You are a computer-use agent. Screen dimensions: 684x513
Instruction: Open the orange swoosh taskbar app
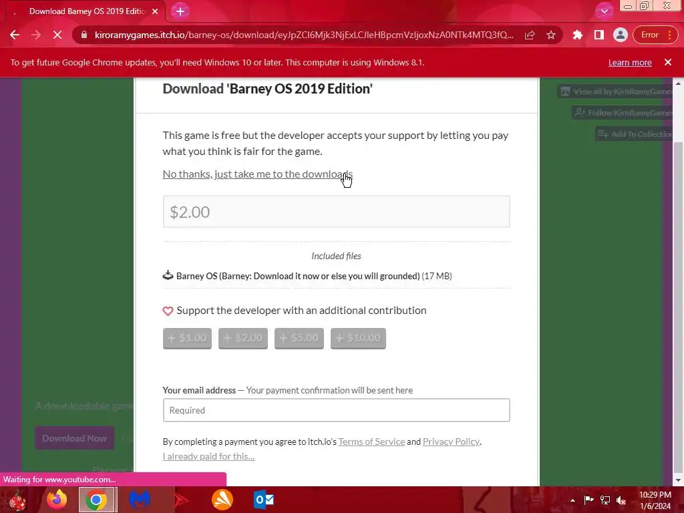pos(222,500)
